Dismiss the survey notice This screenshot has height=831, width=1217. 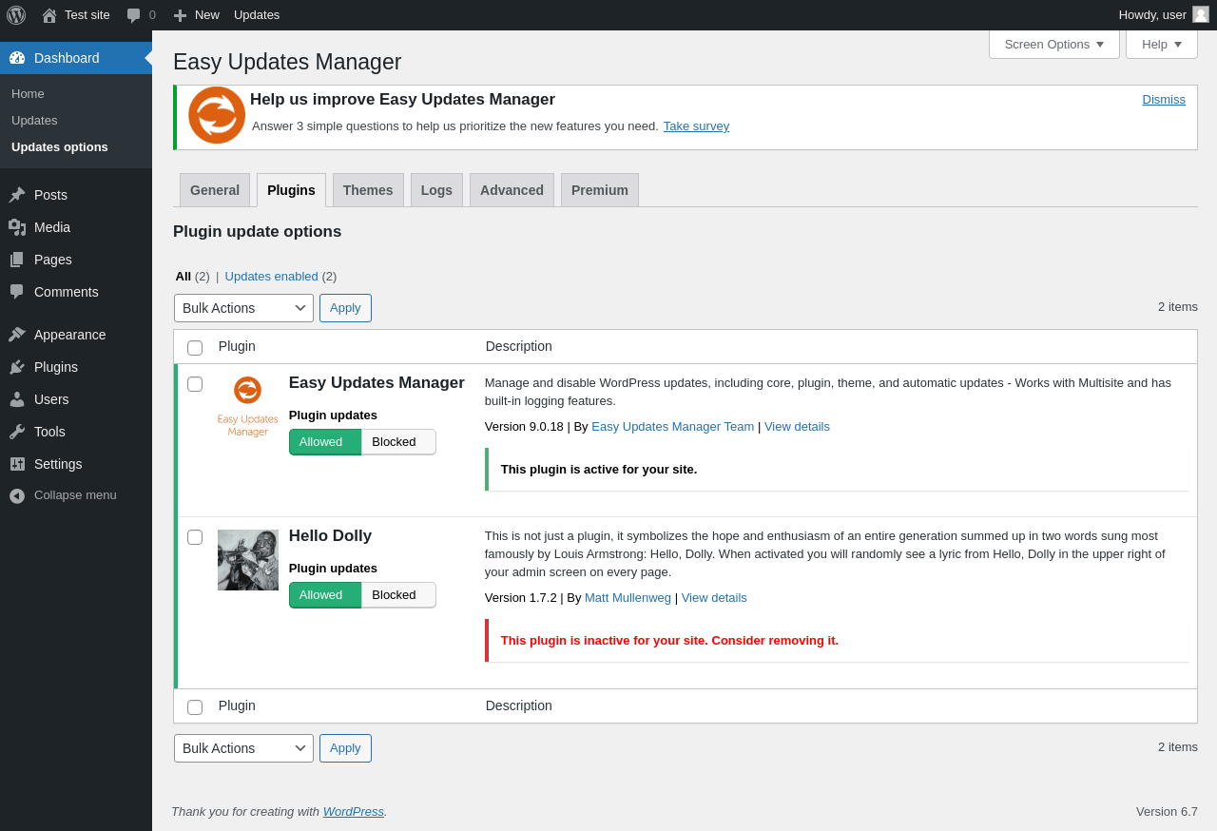(x=1164, y=100)
